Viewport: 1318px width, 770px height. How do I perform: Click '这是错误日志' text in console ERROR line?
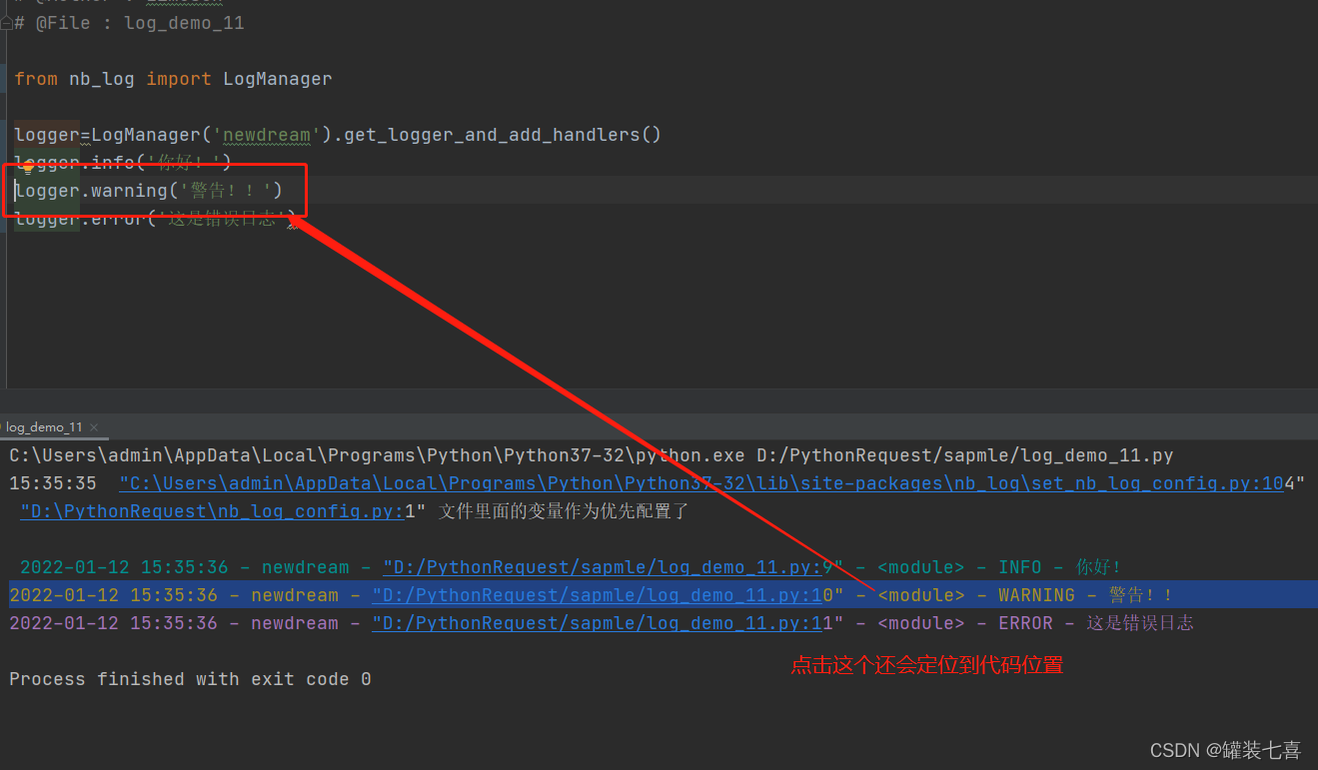(1140, 623)
